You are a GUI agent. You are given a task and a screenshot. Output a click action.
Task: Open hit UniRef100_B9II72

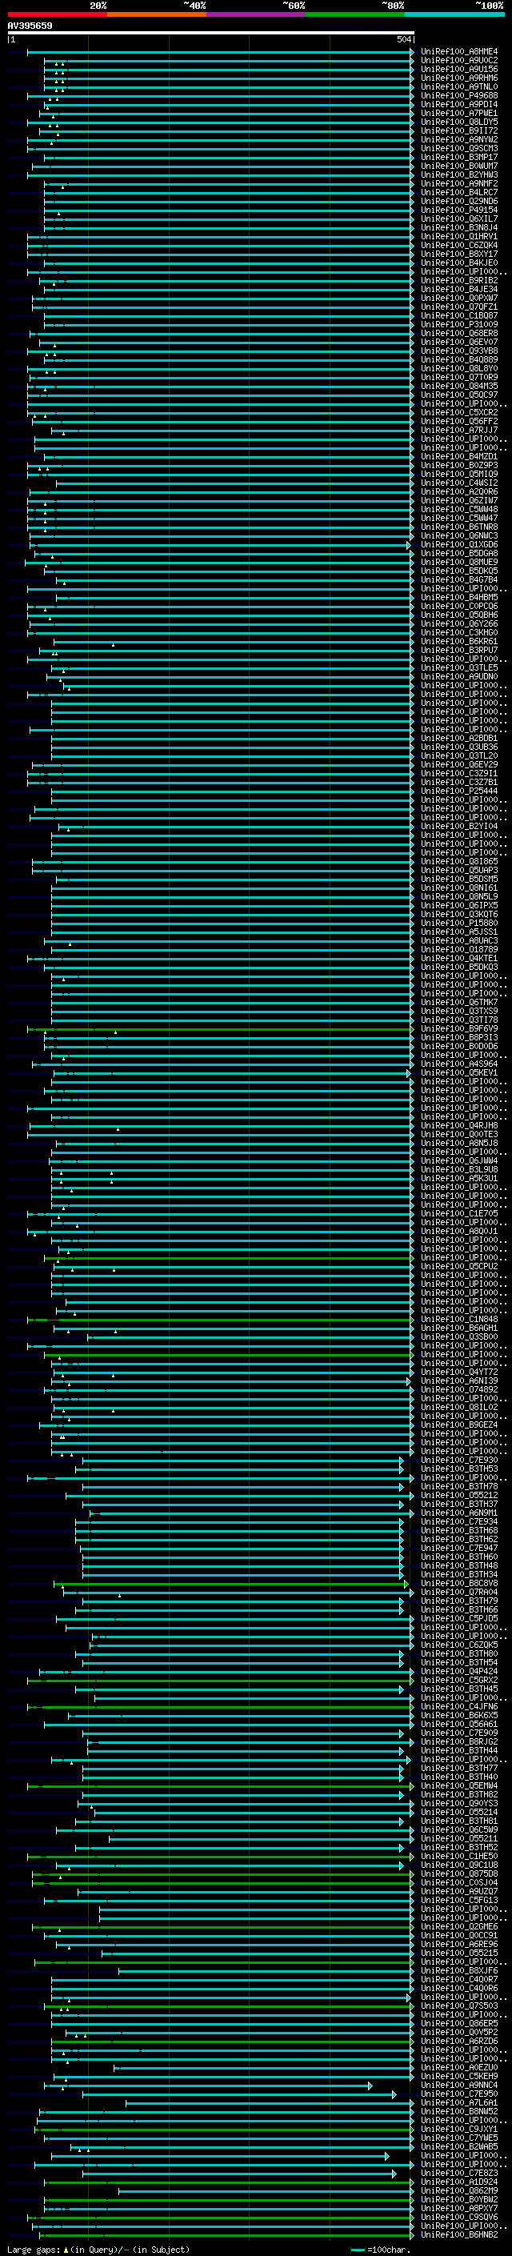(459, 130)
